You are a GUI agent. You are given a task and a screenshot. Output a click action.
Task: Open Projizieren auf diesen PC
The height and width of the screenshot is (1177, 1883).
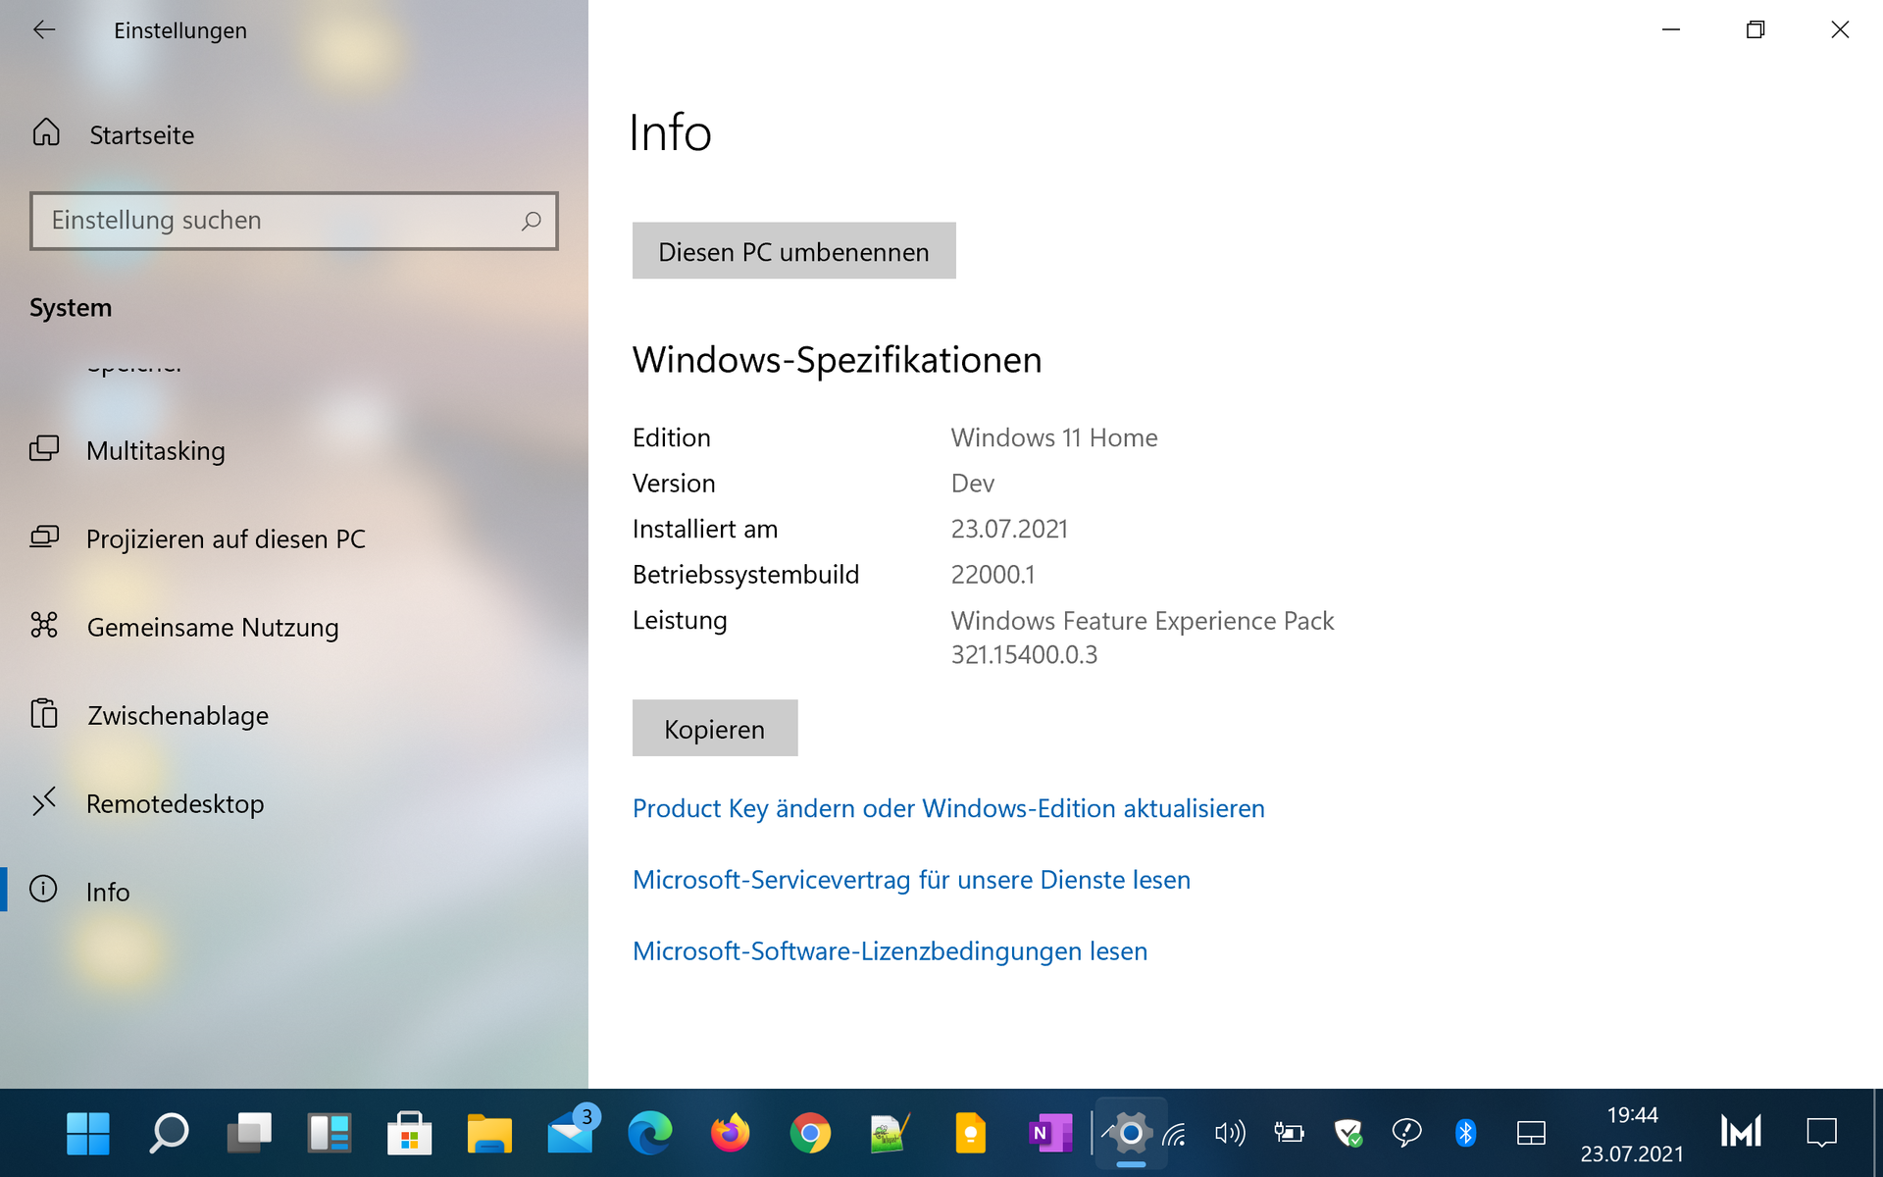point(294,538)
